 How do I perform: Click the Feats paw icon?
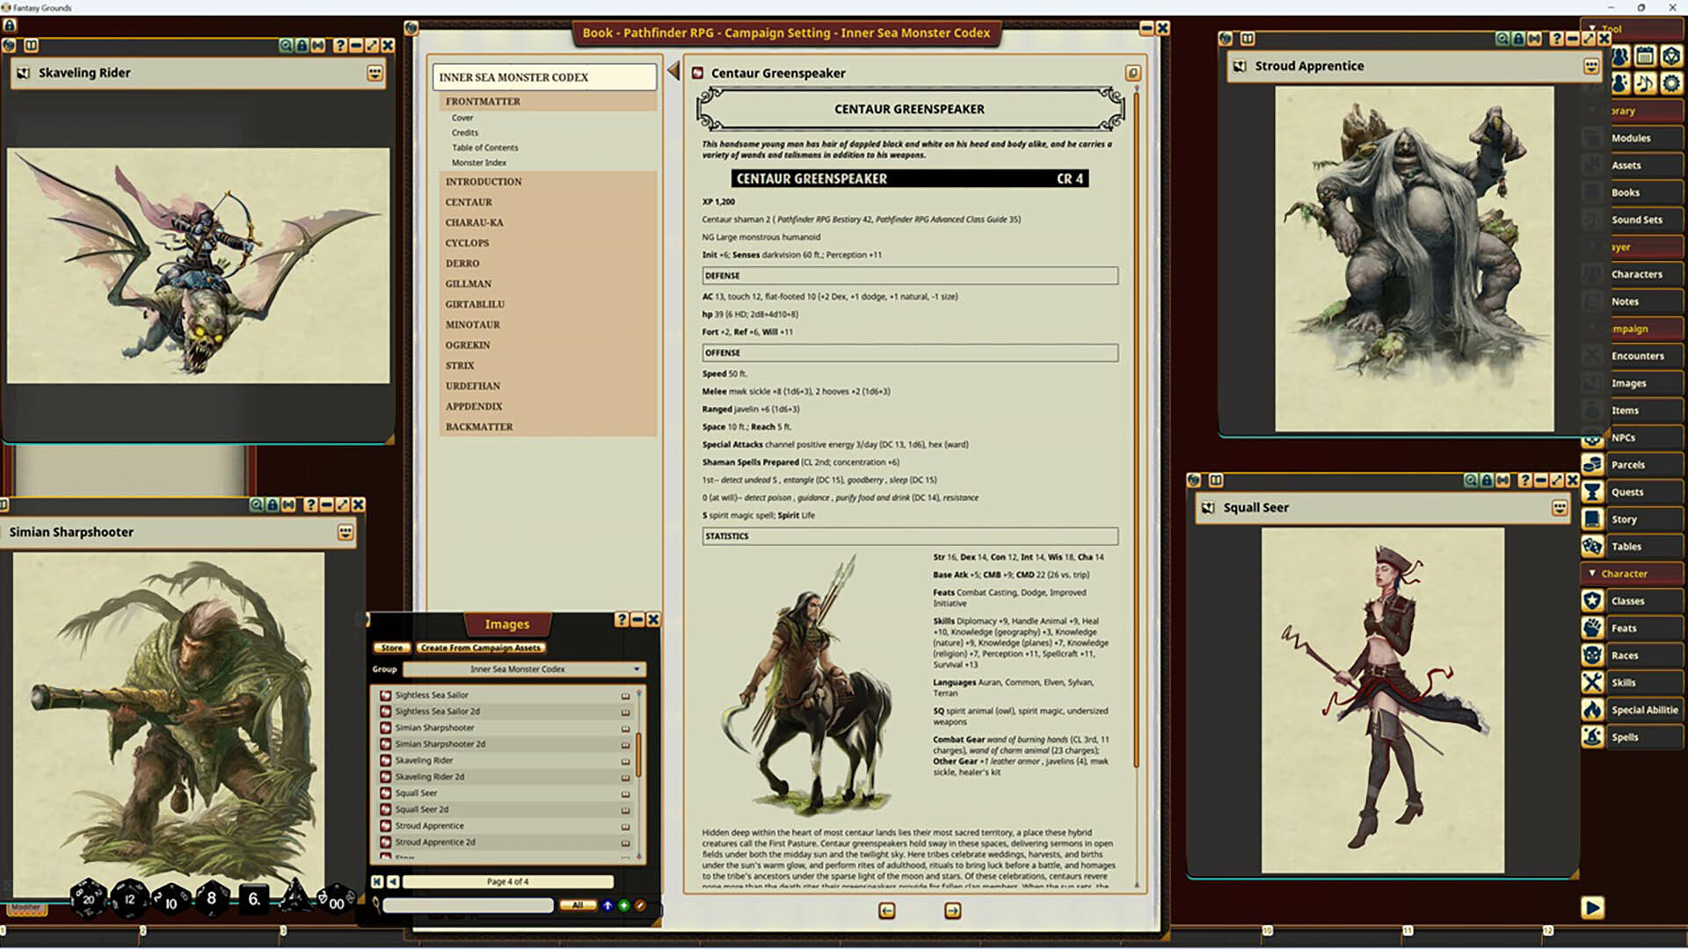[1592, 627]
